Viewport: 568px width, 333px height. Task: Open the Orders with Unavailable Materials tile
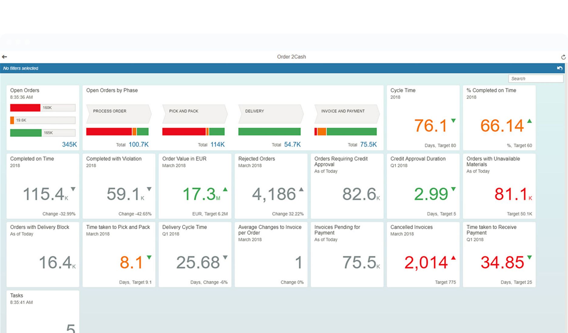tap(499, 186)
